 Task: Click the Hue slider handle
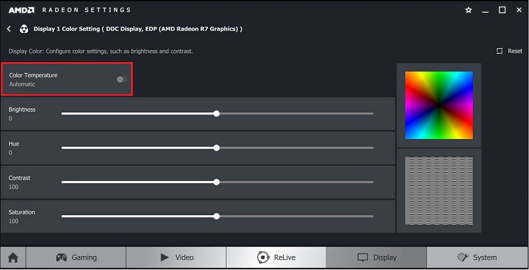(x=217, y=148)
